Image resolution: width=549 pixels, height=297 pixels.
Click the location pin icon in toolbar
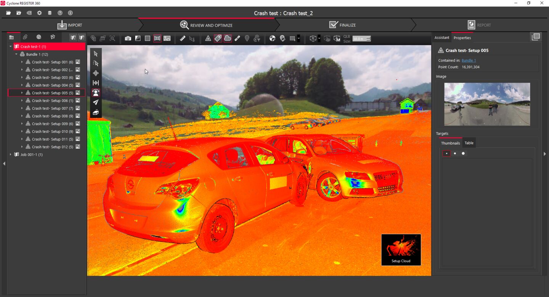[x=247, y=38]
